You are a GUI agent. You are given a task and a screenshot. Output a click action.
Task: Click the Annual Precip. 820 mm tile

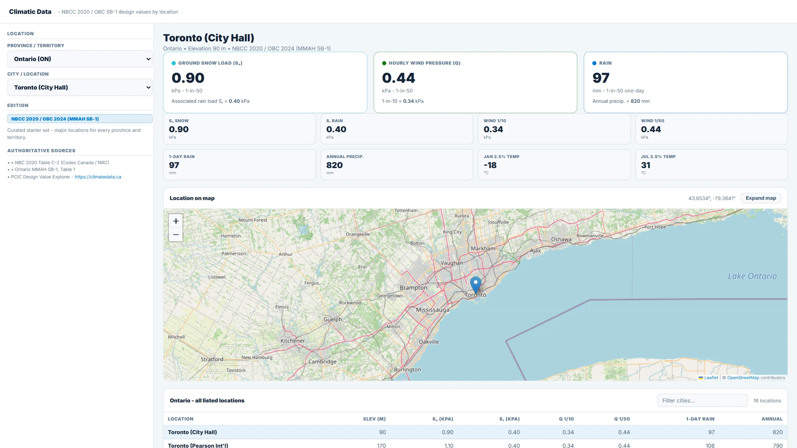click(x=397, y=165)
